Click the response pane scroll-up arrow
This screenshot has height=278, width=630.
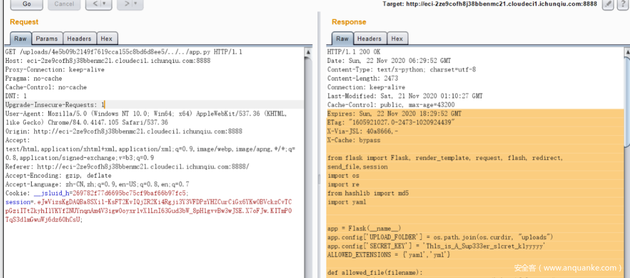[x=627, y=52]
